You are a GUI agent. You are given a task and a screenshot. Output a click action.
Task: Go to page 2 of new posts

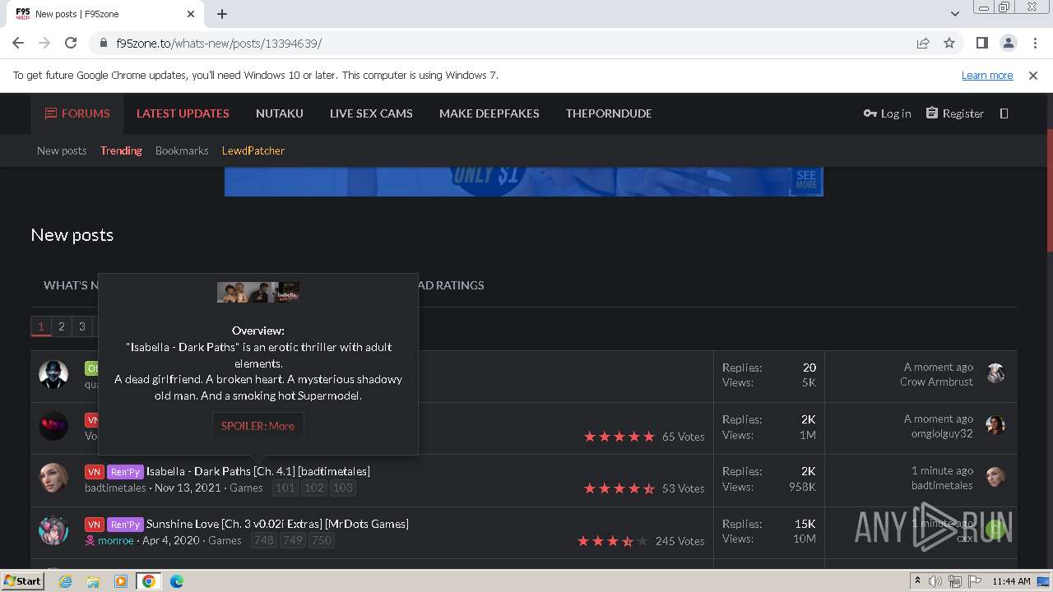click(x=61, y=326)
